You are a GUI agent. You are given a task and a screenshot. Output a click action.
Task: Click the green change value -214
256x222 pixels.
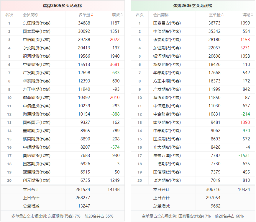(246, 114)
